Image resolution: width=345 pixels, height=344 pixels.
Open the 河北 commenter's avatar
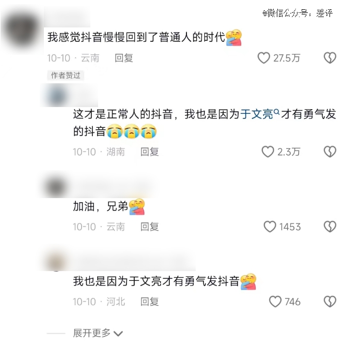[56, 262]
